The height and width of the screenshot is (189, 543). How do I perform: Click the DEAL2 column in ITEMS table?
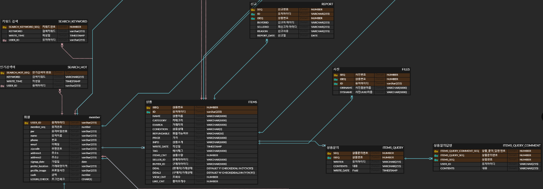157,173
